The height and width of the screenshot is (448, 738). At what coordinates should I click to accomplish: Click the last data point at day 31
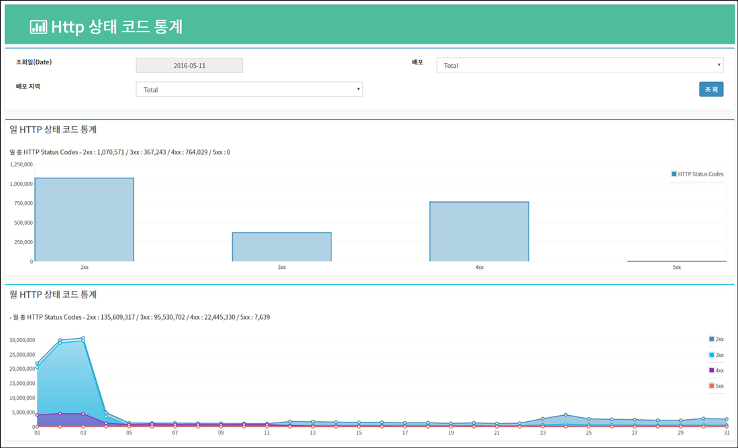[727, 419]
